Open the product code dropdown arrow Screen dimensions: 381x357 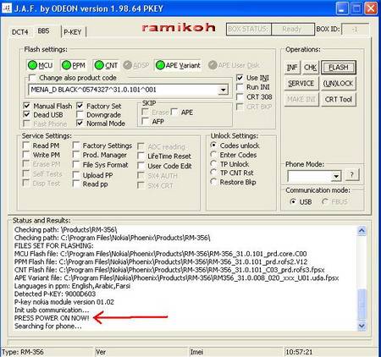[224, 90]
